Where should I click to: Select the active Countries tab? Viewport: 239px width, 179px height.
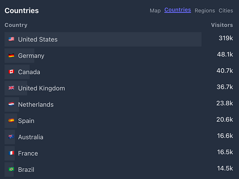(178, 10)
